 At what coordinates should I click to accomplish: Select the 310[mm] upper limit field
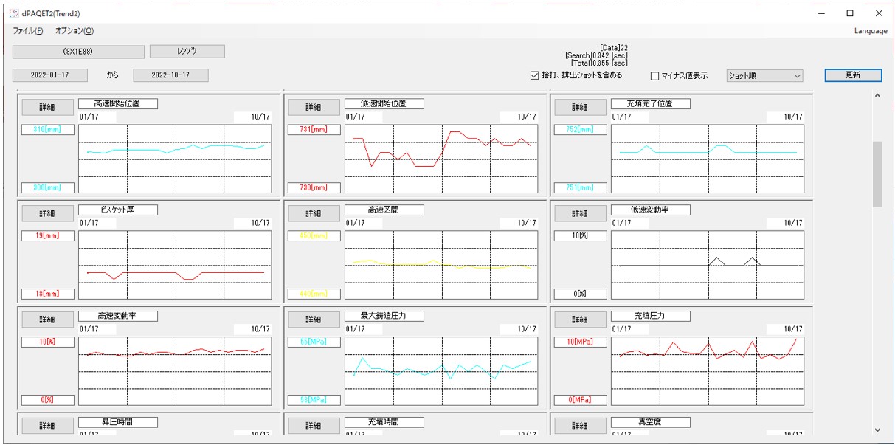pos(47,130)
